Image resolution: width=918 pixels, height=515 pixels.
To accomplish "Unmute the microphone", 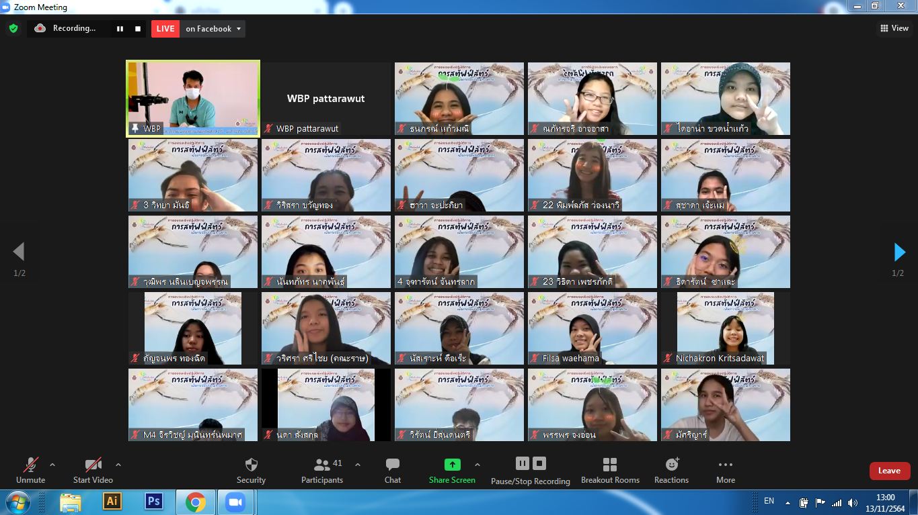I will pos(30,465).
